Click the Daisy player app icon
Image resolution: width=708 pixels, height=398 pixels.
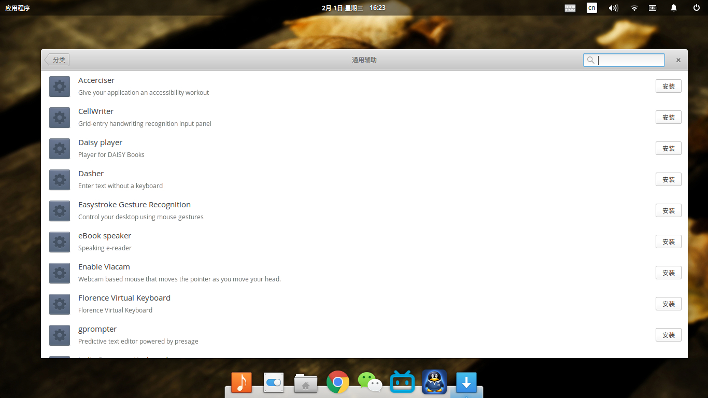[x=60, y=149]
